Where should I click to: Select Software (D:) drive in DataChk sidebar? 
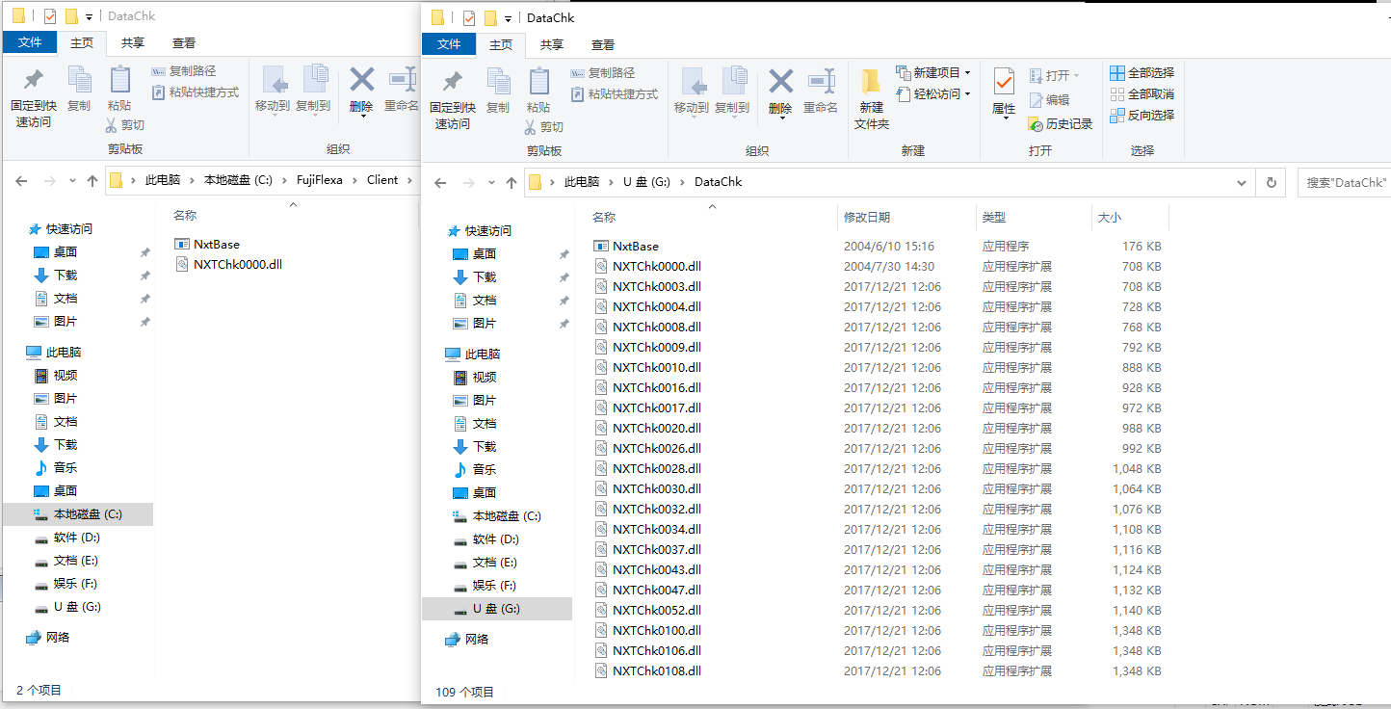[x=495, y=538]
